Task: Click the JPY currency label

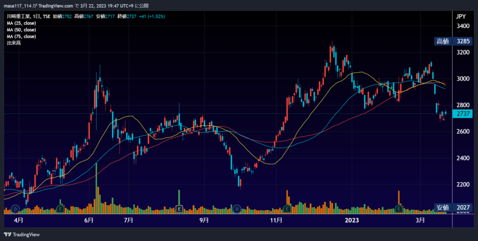Action: tap(461, 17)
